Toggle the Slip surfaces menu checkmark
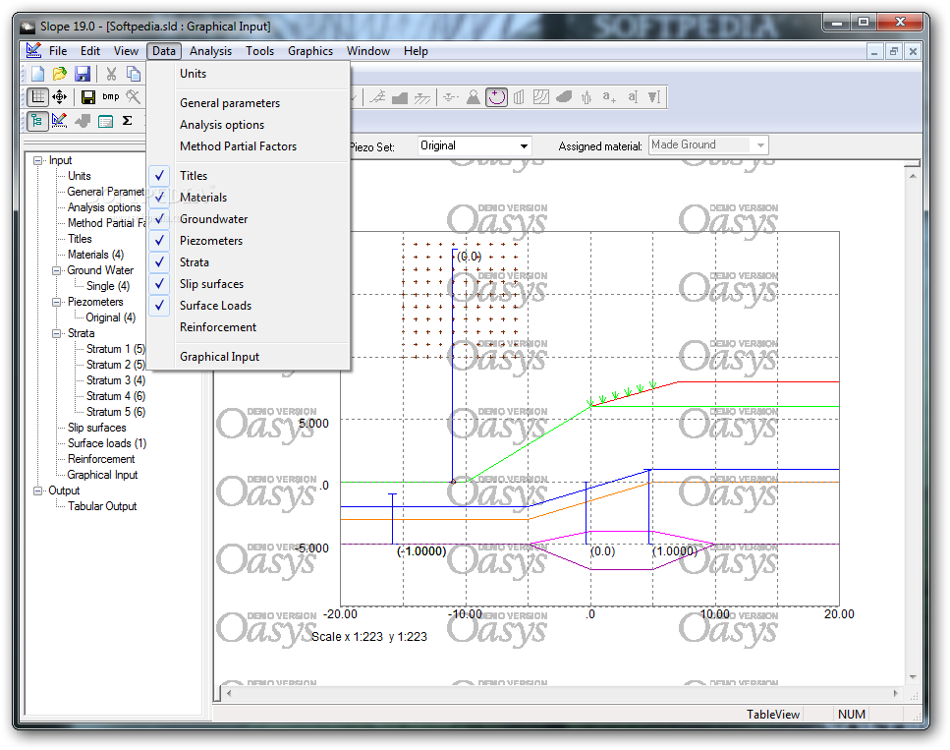Image resolution: width=950 pixels, height=750 pixels. (x=211, y=284)
